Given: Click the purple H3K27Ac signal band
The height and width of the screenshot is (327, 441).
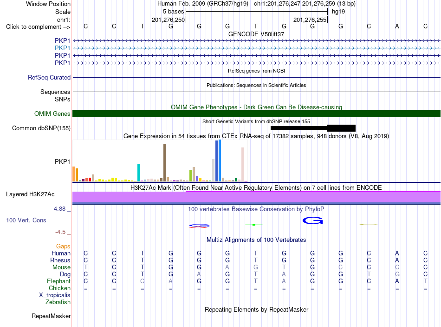Looking at the screenshot, I should (x=256, y=197).
